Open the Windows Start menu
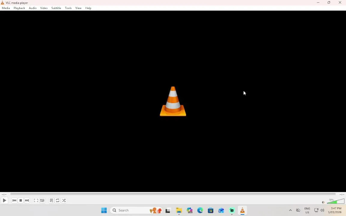Viewport: 346px width, 216px height. pyautogui.click(x=104, y=210)
